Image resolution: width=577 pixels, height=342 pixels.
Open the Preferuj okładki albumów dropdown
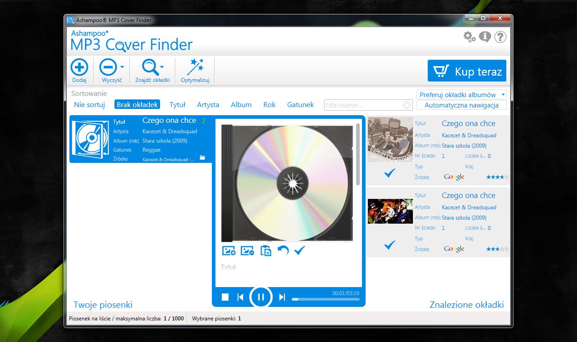[x=462, y=94]
